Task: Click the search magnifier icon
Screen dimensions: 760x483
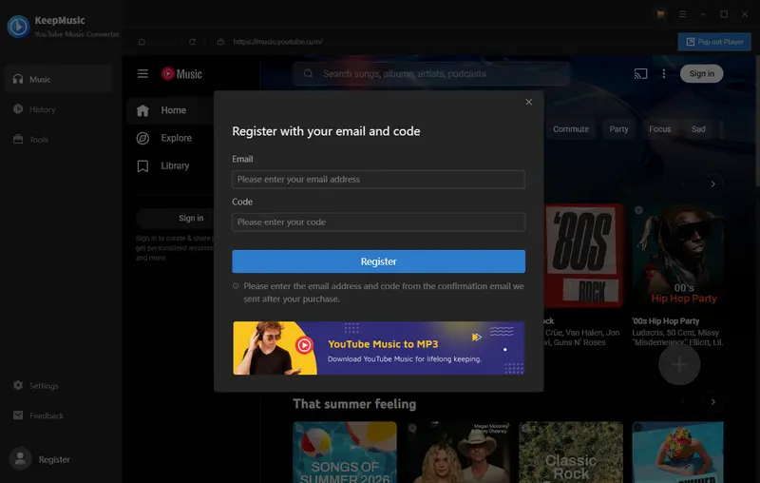Action: click(308, 74)
